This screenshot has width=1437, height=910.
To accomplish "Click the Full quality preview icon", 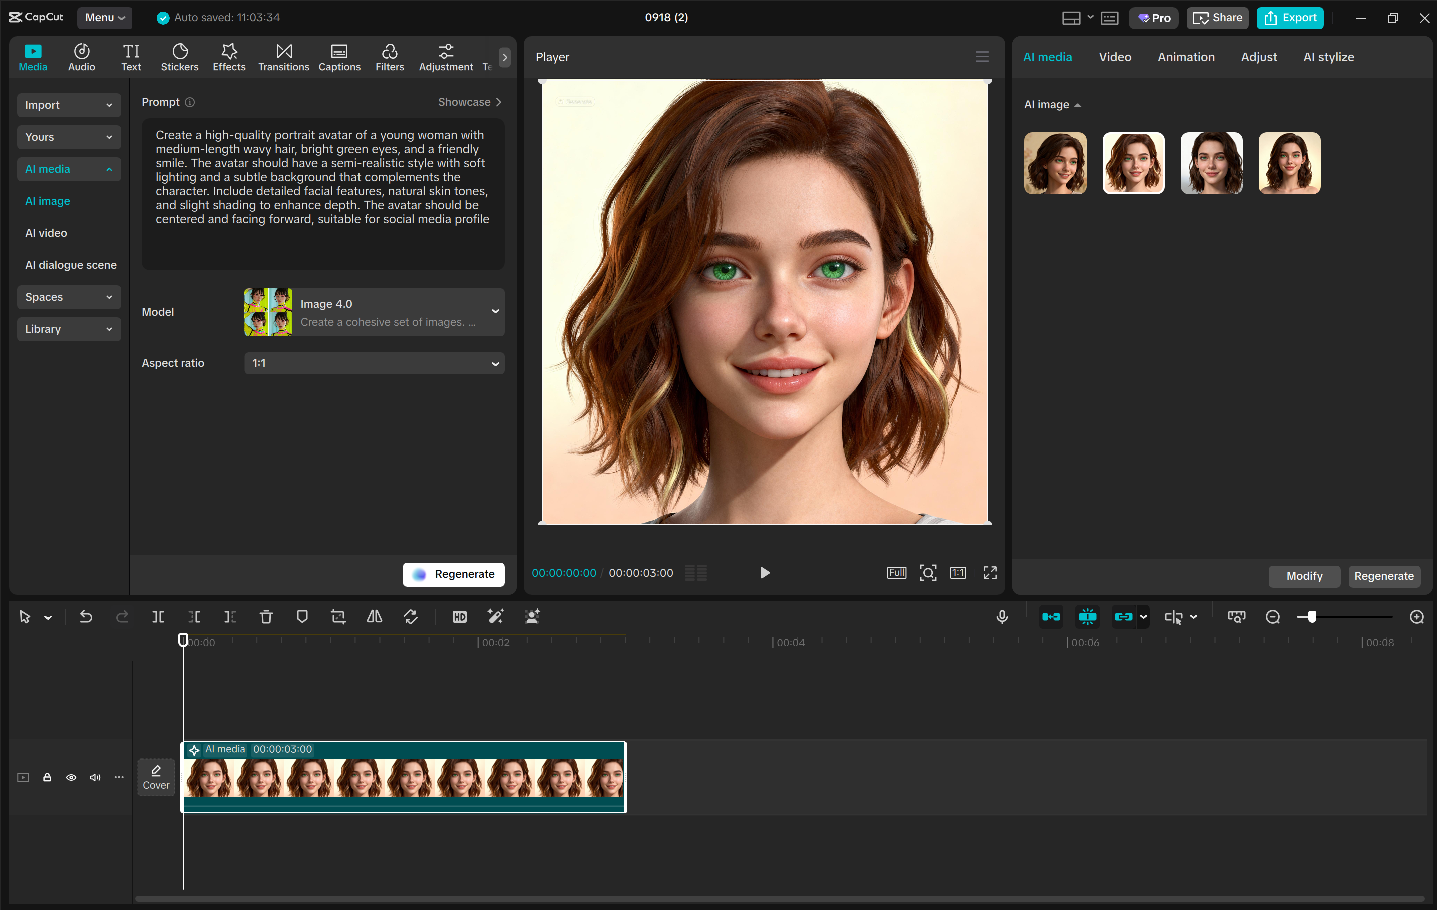I will (x=896, y=573).
